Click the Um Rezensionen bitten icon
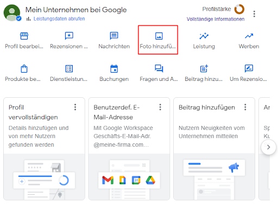 (x=249, y=68)
